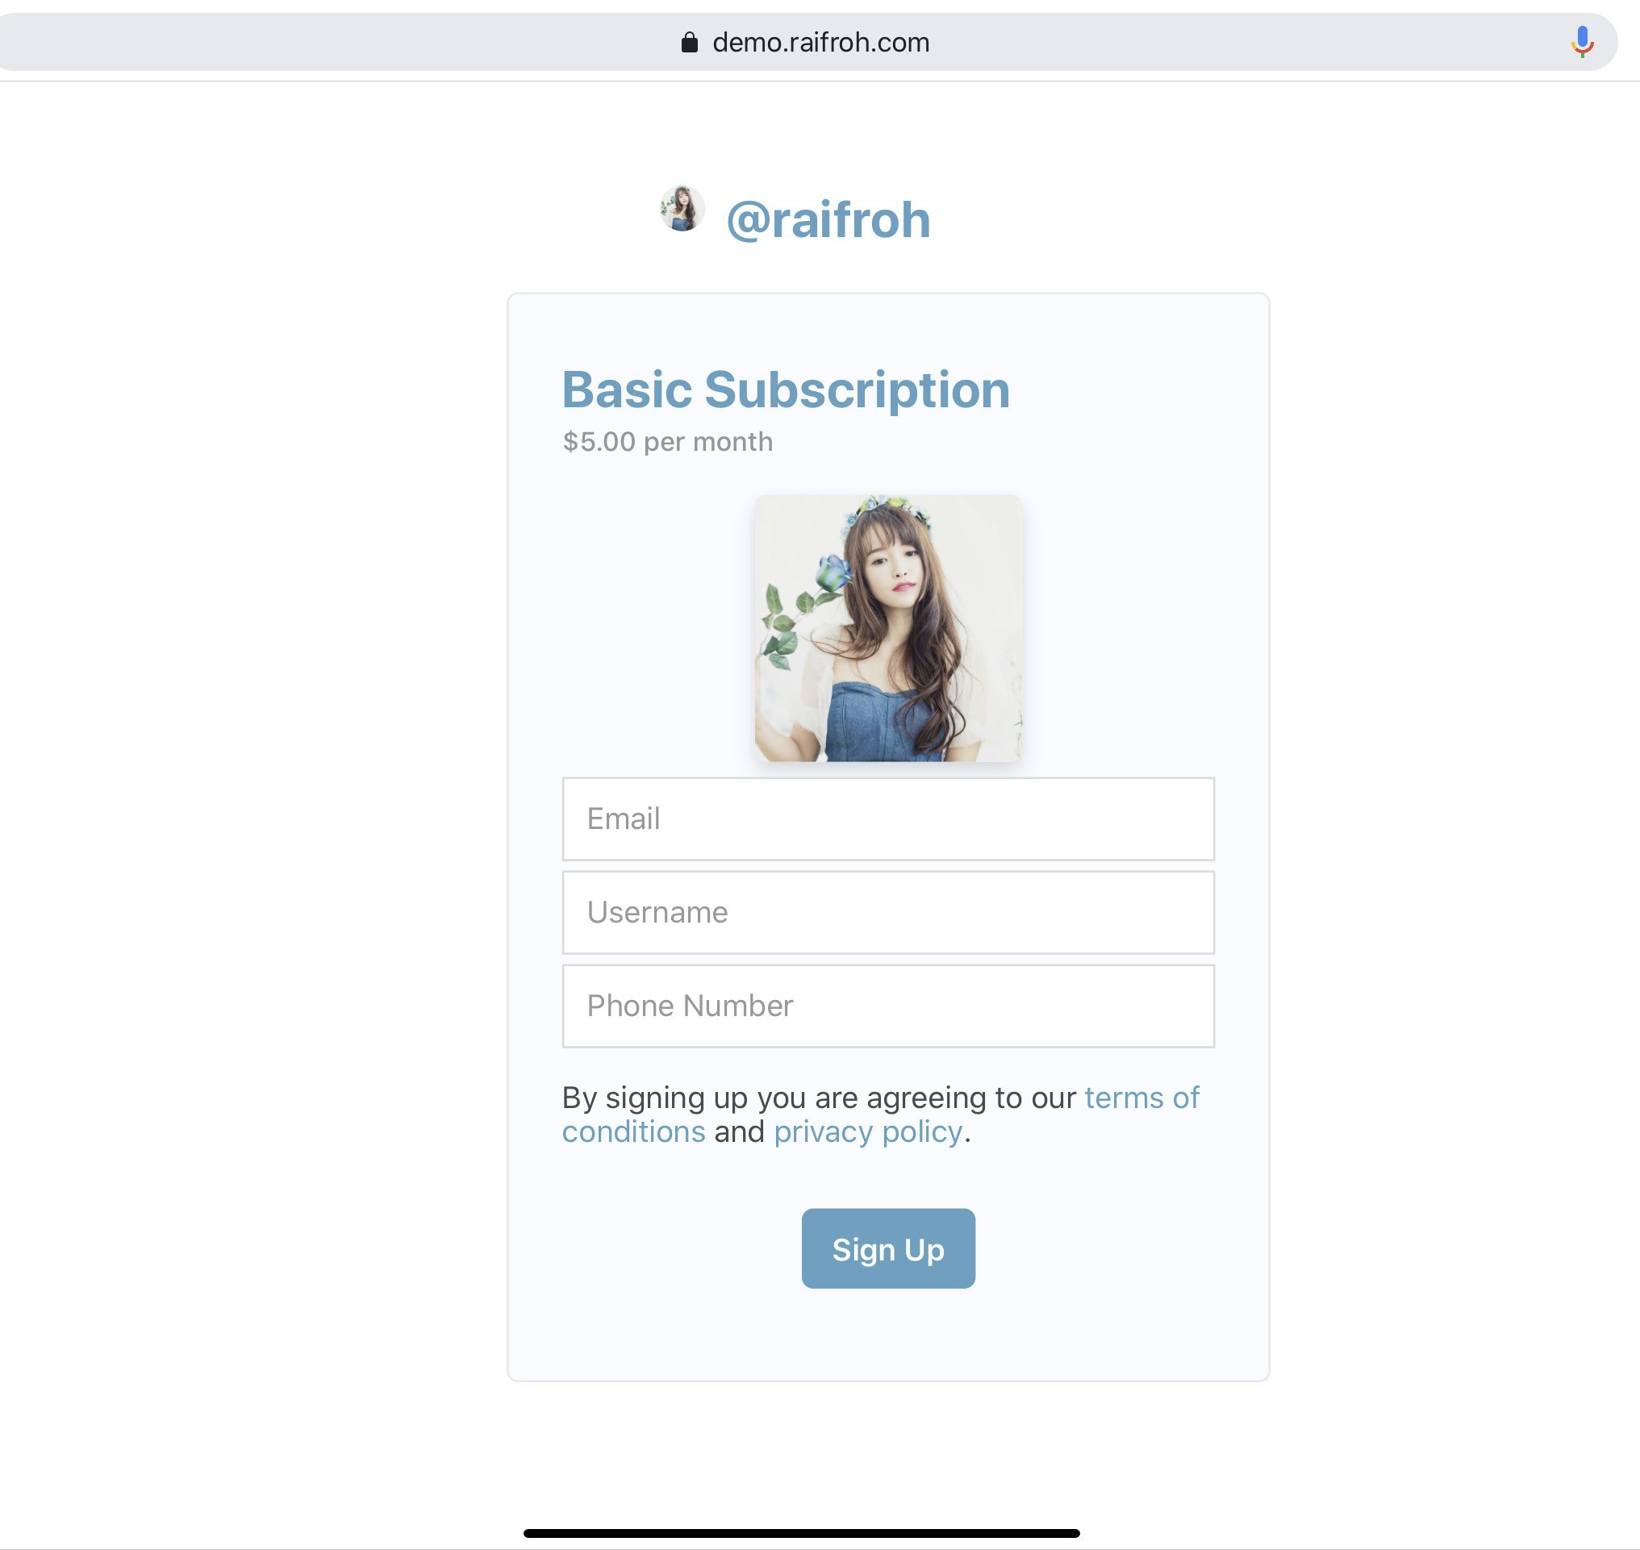Click the empty gray address bar area left of the padlock
Screen dimensions: 1640x1550
[x=331, y=42]
